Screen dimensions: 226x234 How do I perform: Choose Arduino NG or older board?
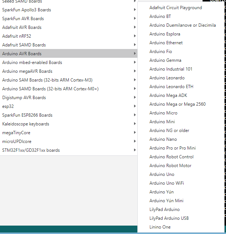click(181, 131)
